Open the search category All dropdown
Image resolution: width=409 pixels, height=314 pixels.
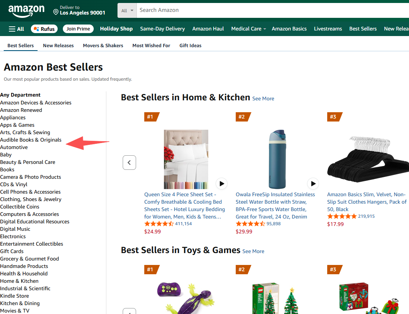pos(127,10)
